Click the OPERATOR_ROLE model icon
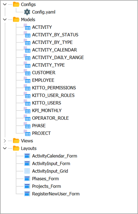138x214 pixels. coord(27,118)
